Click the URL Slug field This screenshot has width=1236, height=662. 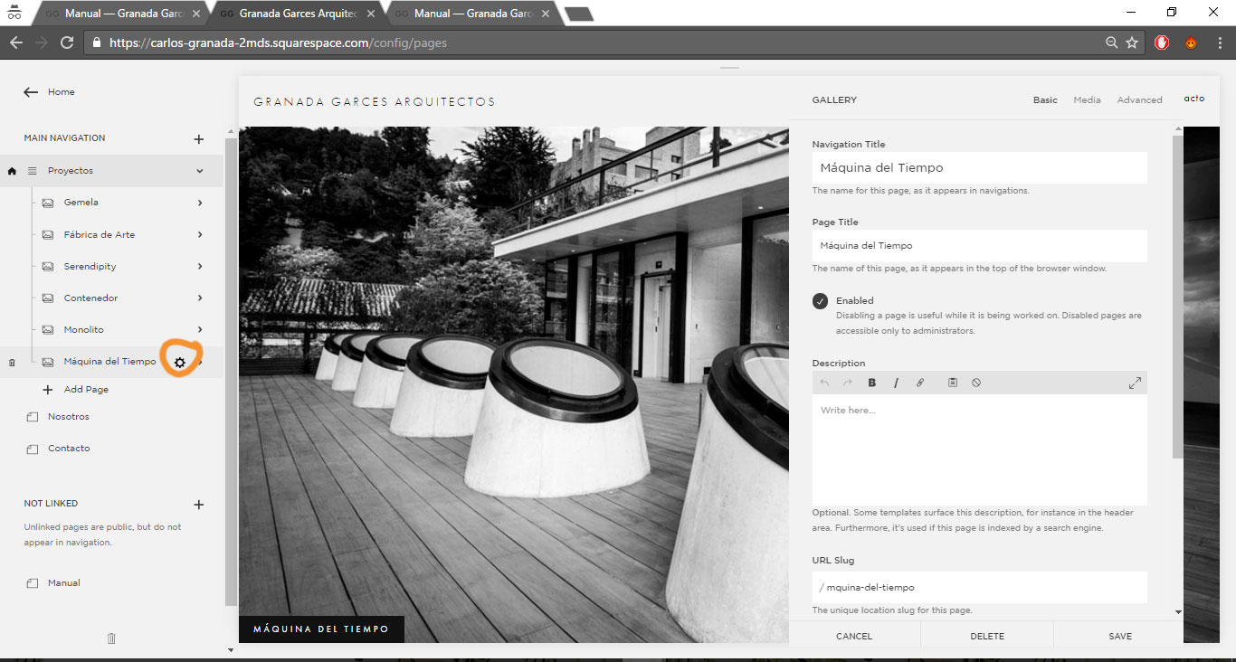979,588
